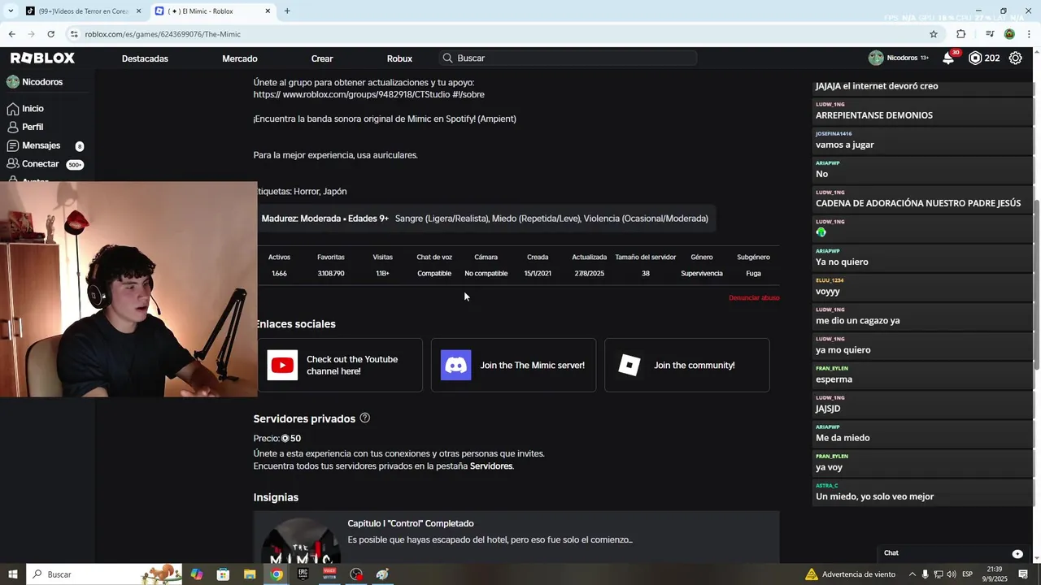This screenshot has width=1041, height=585.
Task: Open the Chrome media control icon
Action: point(990,34)
